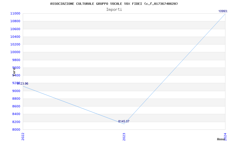228x142 pixels.
Task: Click the 8600 y-axis label
Action: pyautogui.click(x=16, y=106)
